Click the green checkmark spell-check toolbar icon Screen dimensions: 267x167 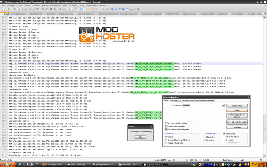(138, 9)
